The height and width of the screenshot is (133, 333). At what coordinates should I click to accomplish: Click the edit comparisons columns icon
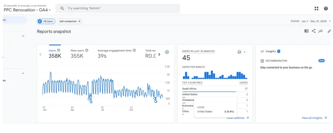tap(306, 31)
